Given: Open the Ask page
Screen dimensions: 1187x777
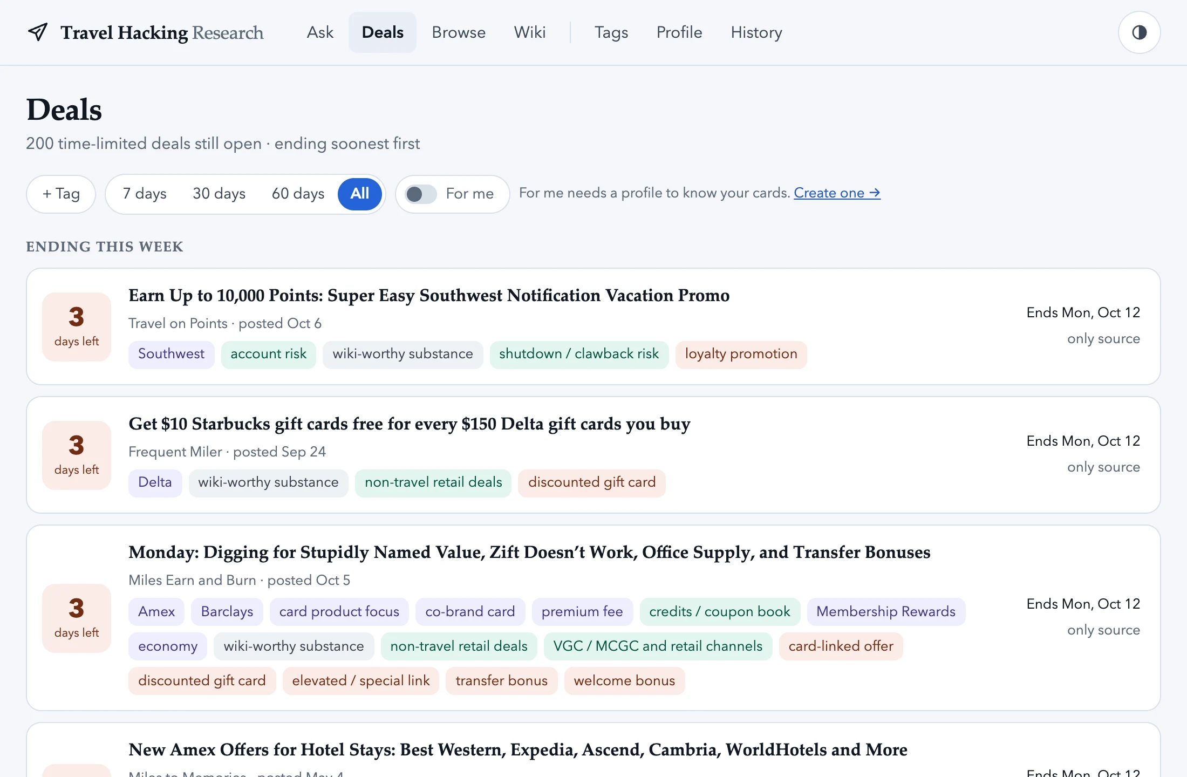Looking at the screenshot, I should [320, 32].
